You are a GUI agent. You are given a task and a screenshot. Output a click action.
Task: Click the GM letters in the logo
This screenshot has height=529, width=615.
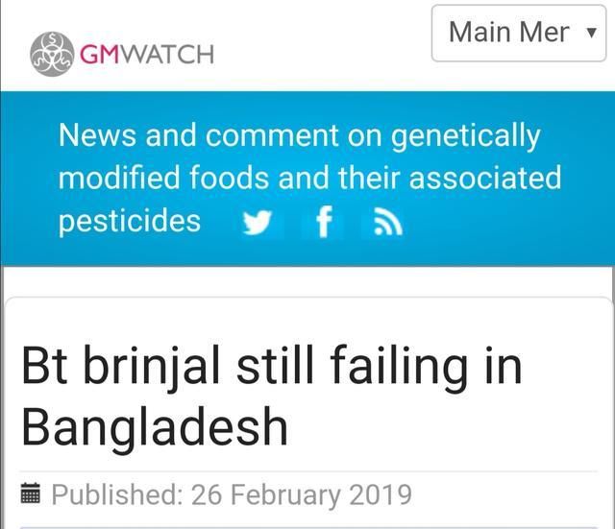(99, 54)
